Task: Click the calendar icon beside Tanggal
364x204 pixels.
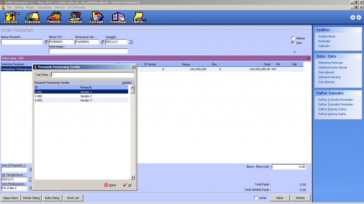Action: click(130, 42)
